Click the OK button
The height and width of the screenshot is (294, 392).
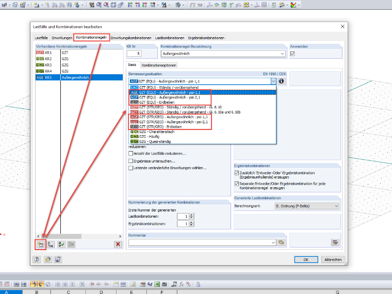[x=306, y=259]
